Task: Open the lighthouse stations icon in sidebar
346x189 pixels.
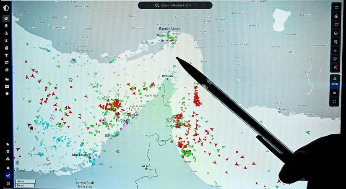Action: [6, 41]
